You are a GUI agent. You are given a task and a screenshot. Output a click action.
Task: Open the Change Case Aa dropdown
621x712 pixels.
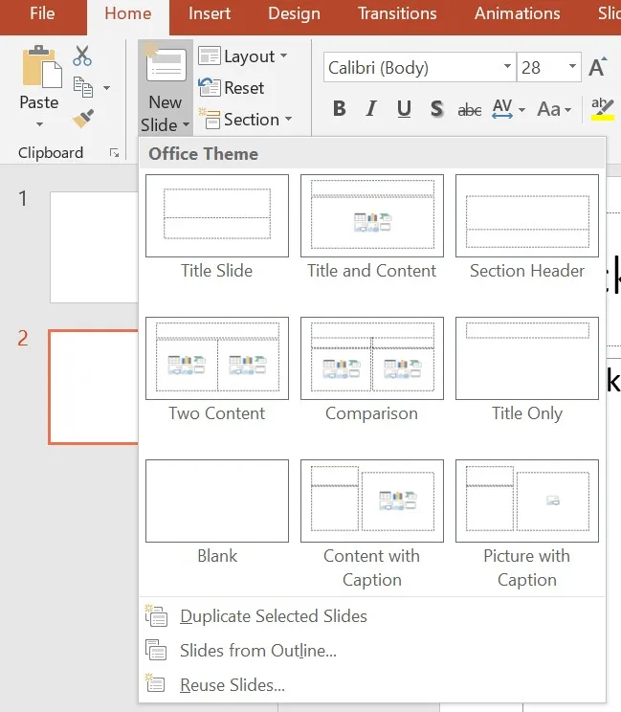pos(554,109)
